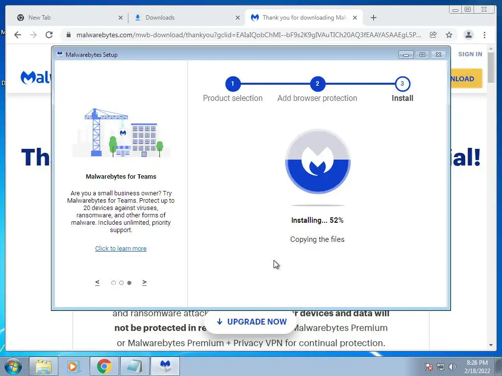Click the Malwarebytes Setup title bar icon
This screenshot has height=376, width=502.
[x=60, y=54]
